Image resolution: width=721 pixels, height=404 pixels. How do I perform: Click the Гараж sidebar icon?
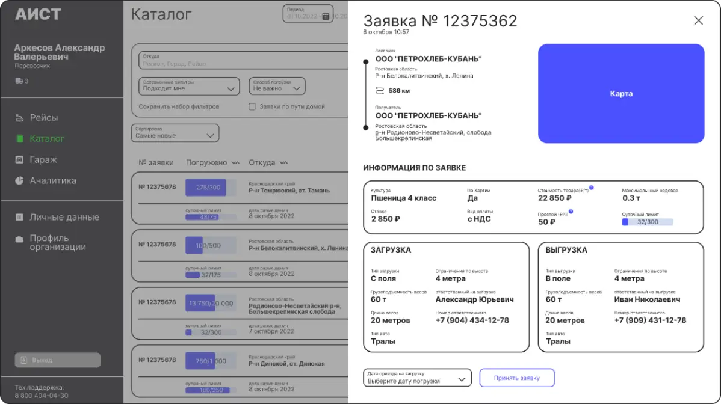tap(19, 160)
